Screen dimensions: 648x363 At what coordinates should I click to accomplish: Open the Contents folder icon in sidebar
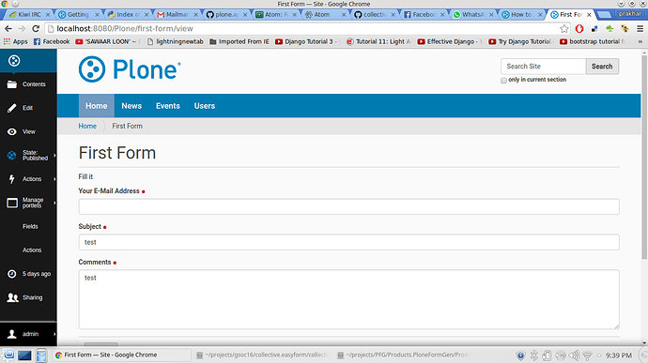12,84
